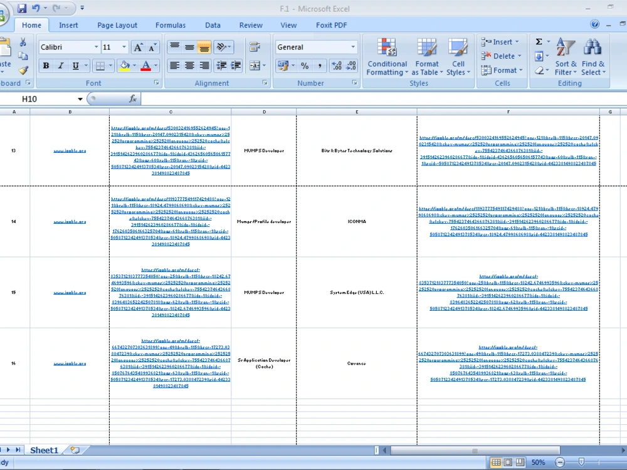Click the Undo arrow icon

click(x=36, y=8)
